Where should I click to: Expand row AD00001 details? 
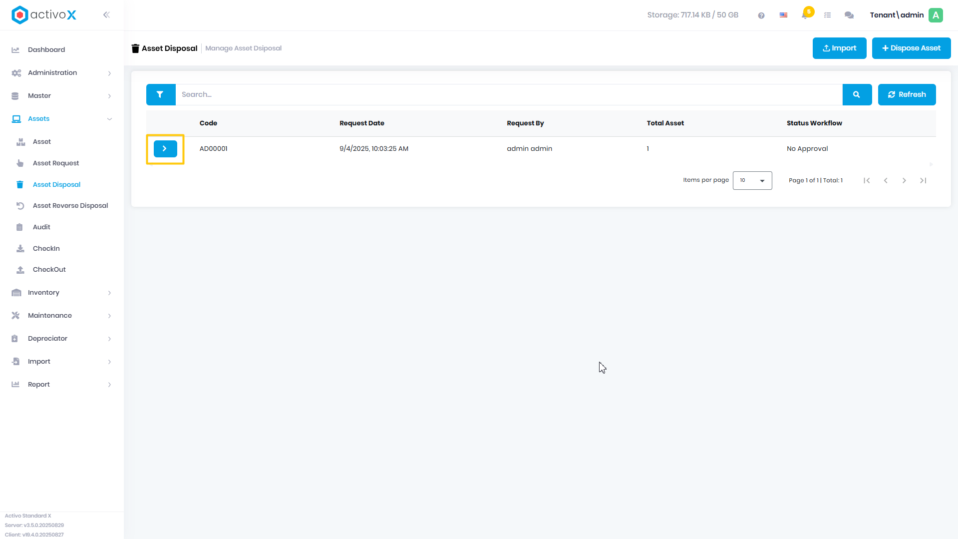(165, 149)
